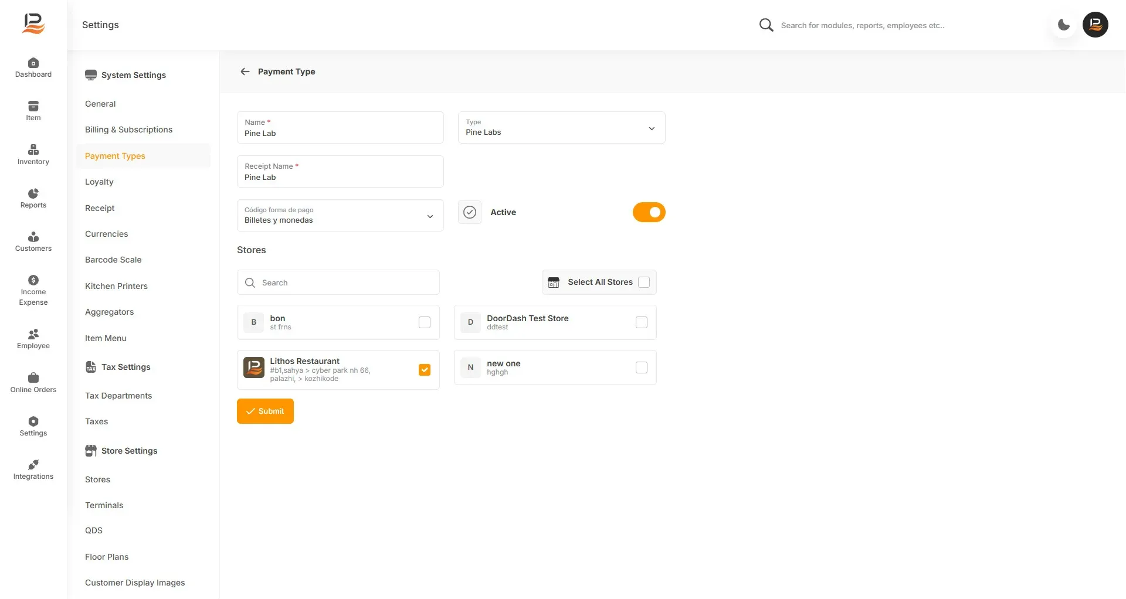
Task: Click the Lithos Restaurant logo thumbnail
Action: point(254,367)
